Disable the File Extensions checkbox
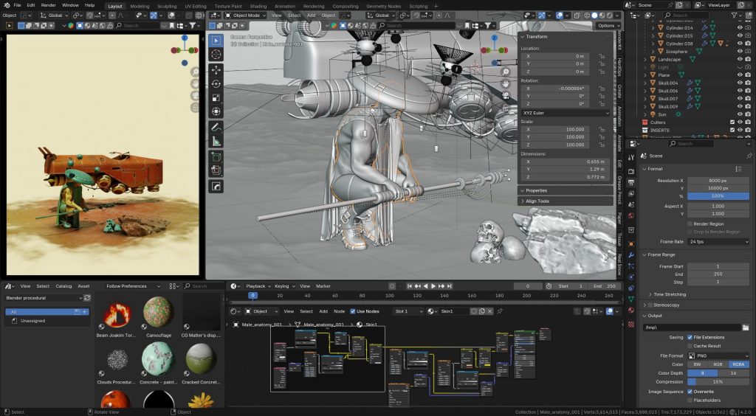Image resolution: width=756 pixels, height=416 pixels. 690,337
